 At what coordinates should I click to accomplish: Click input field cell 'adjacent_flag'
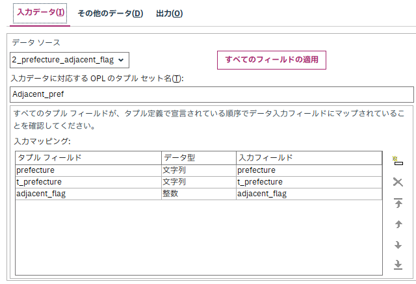pos(309,194)
